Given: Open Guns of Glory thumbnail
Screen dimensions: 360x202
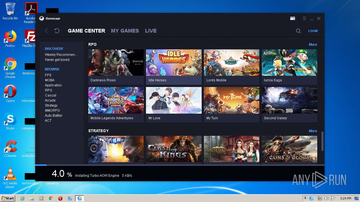Looking at the screenshot, I should 289,149.
